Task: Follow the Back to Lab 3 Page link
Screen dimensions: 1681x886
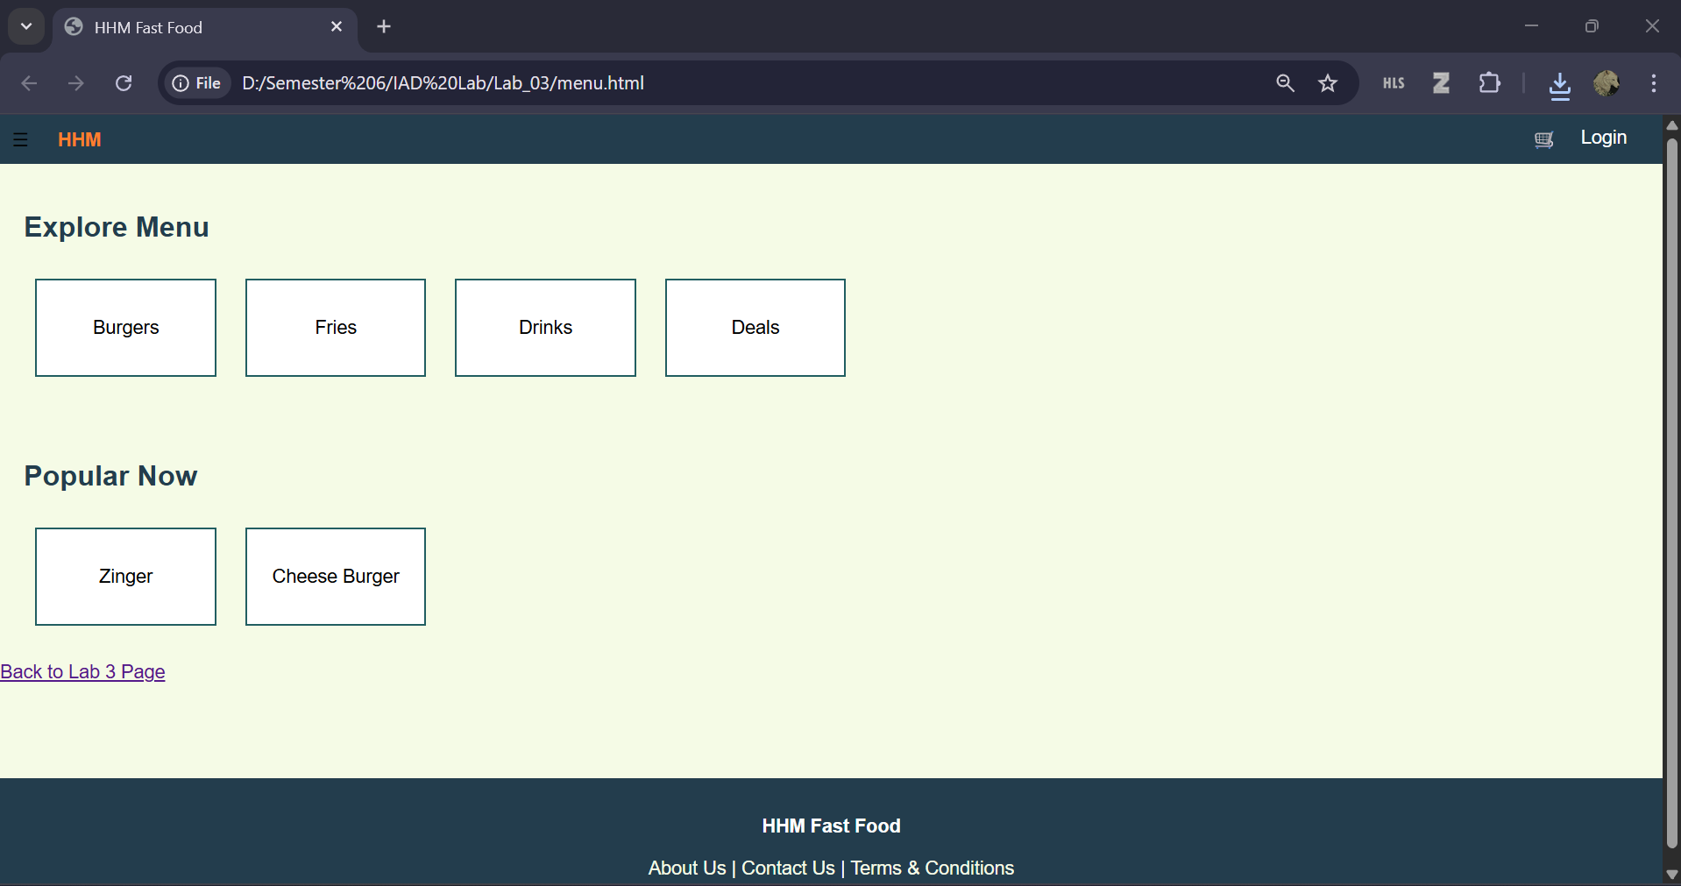Action: (82, 672)
